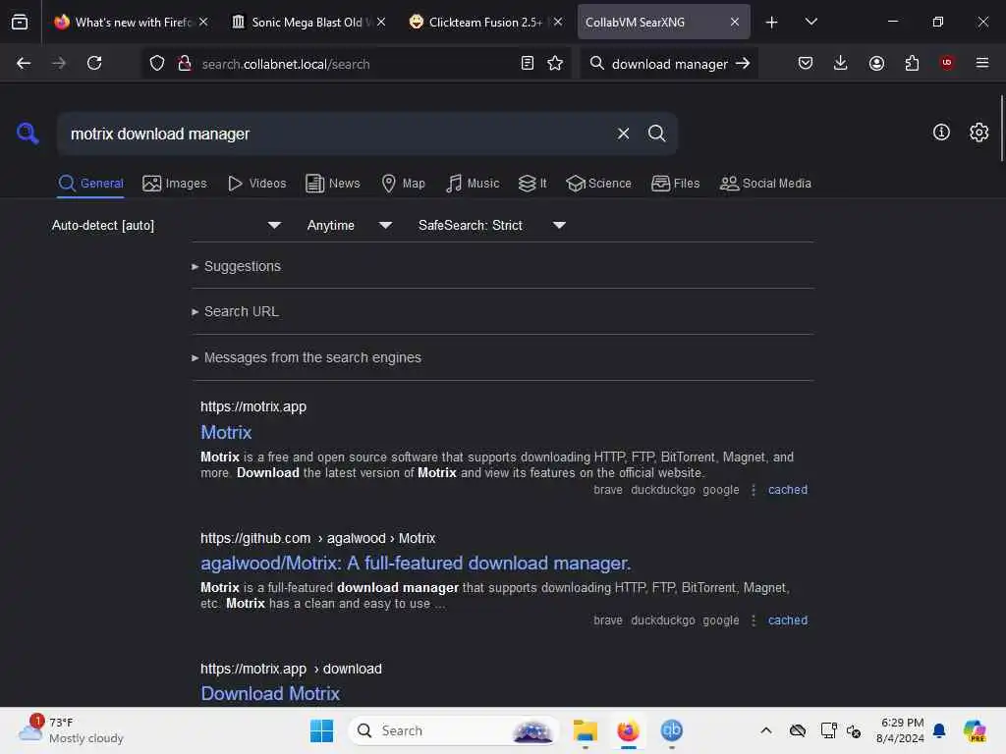Screen dimensions: 1006x754
Task: Open the Auto-detect language dropdown
Action: click(167, 225)
